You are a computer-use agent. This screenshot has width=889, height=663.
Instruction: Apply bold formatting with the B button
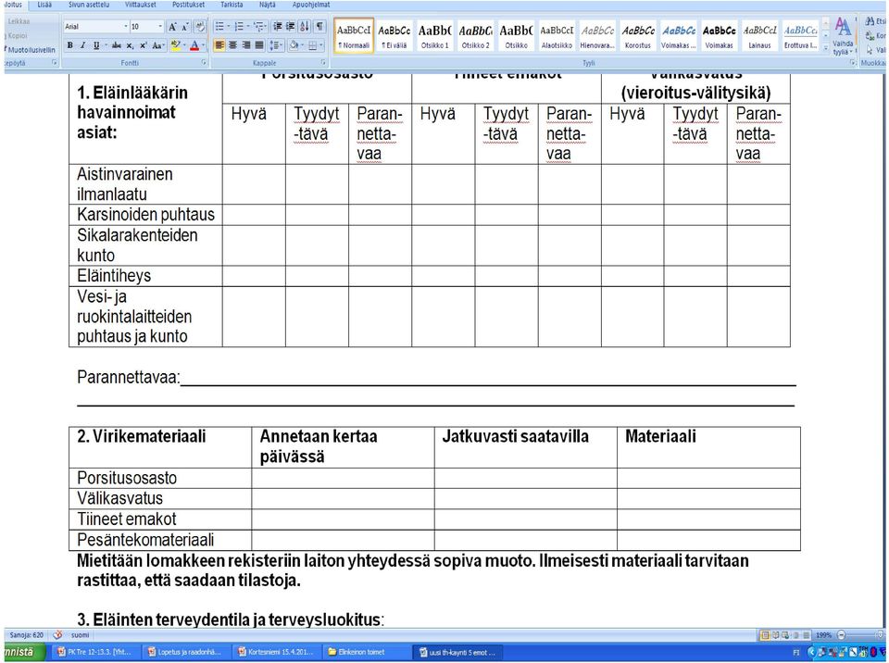pyautogui.click(x=69, y=45)
